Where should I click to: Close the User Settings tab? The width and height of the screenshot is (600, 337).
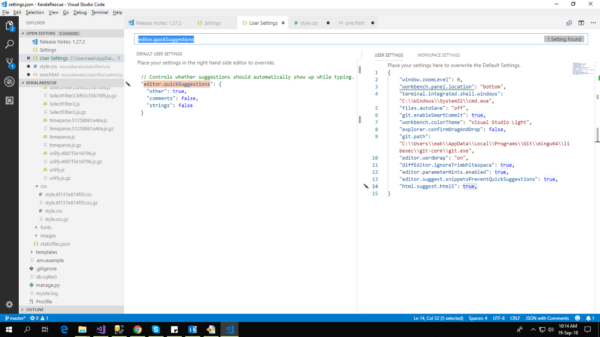pos(283,23)
